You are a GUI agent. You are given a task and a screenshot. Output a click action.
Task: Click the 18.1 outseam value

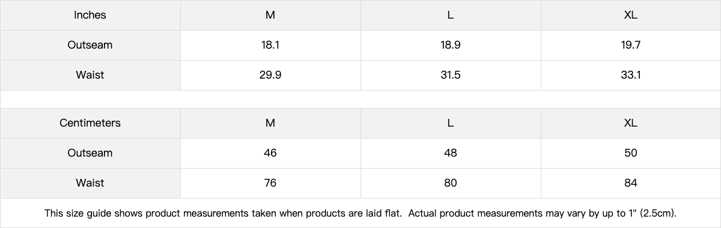point(270,45)
